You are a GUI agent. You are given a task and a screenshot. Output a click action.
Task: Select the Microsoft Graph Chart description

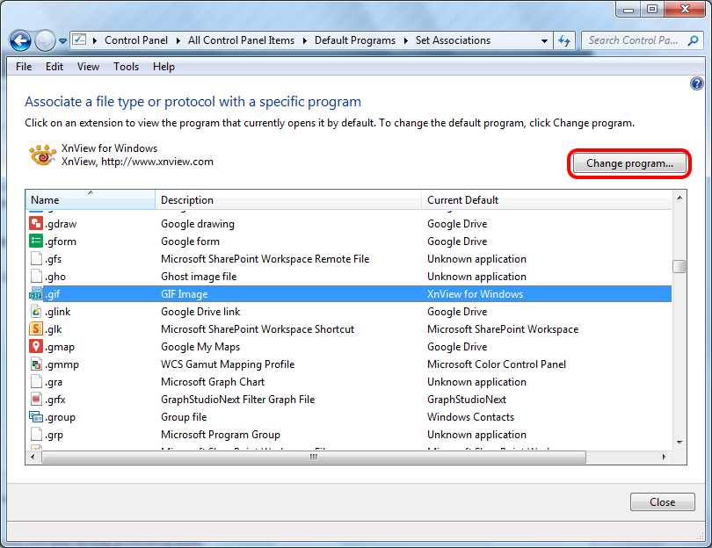(213, 382)
